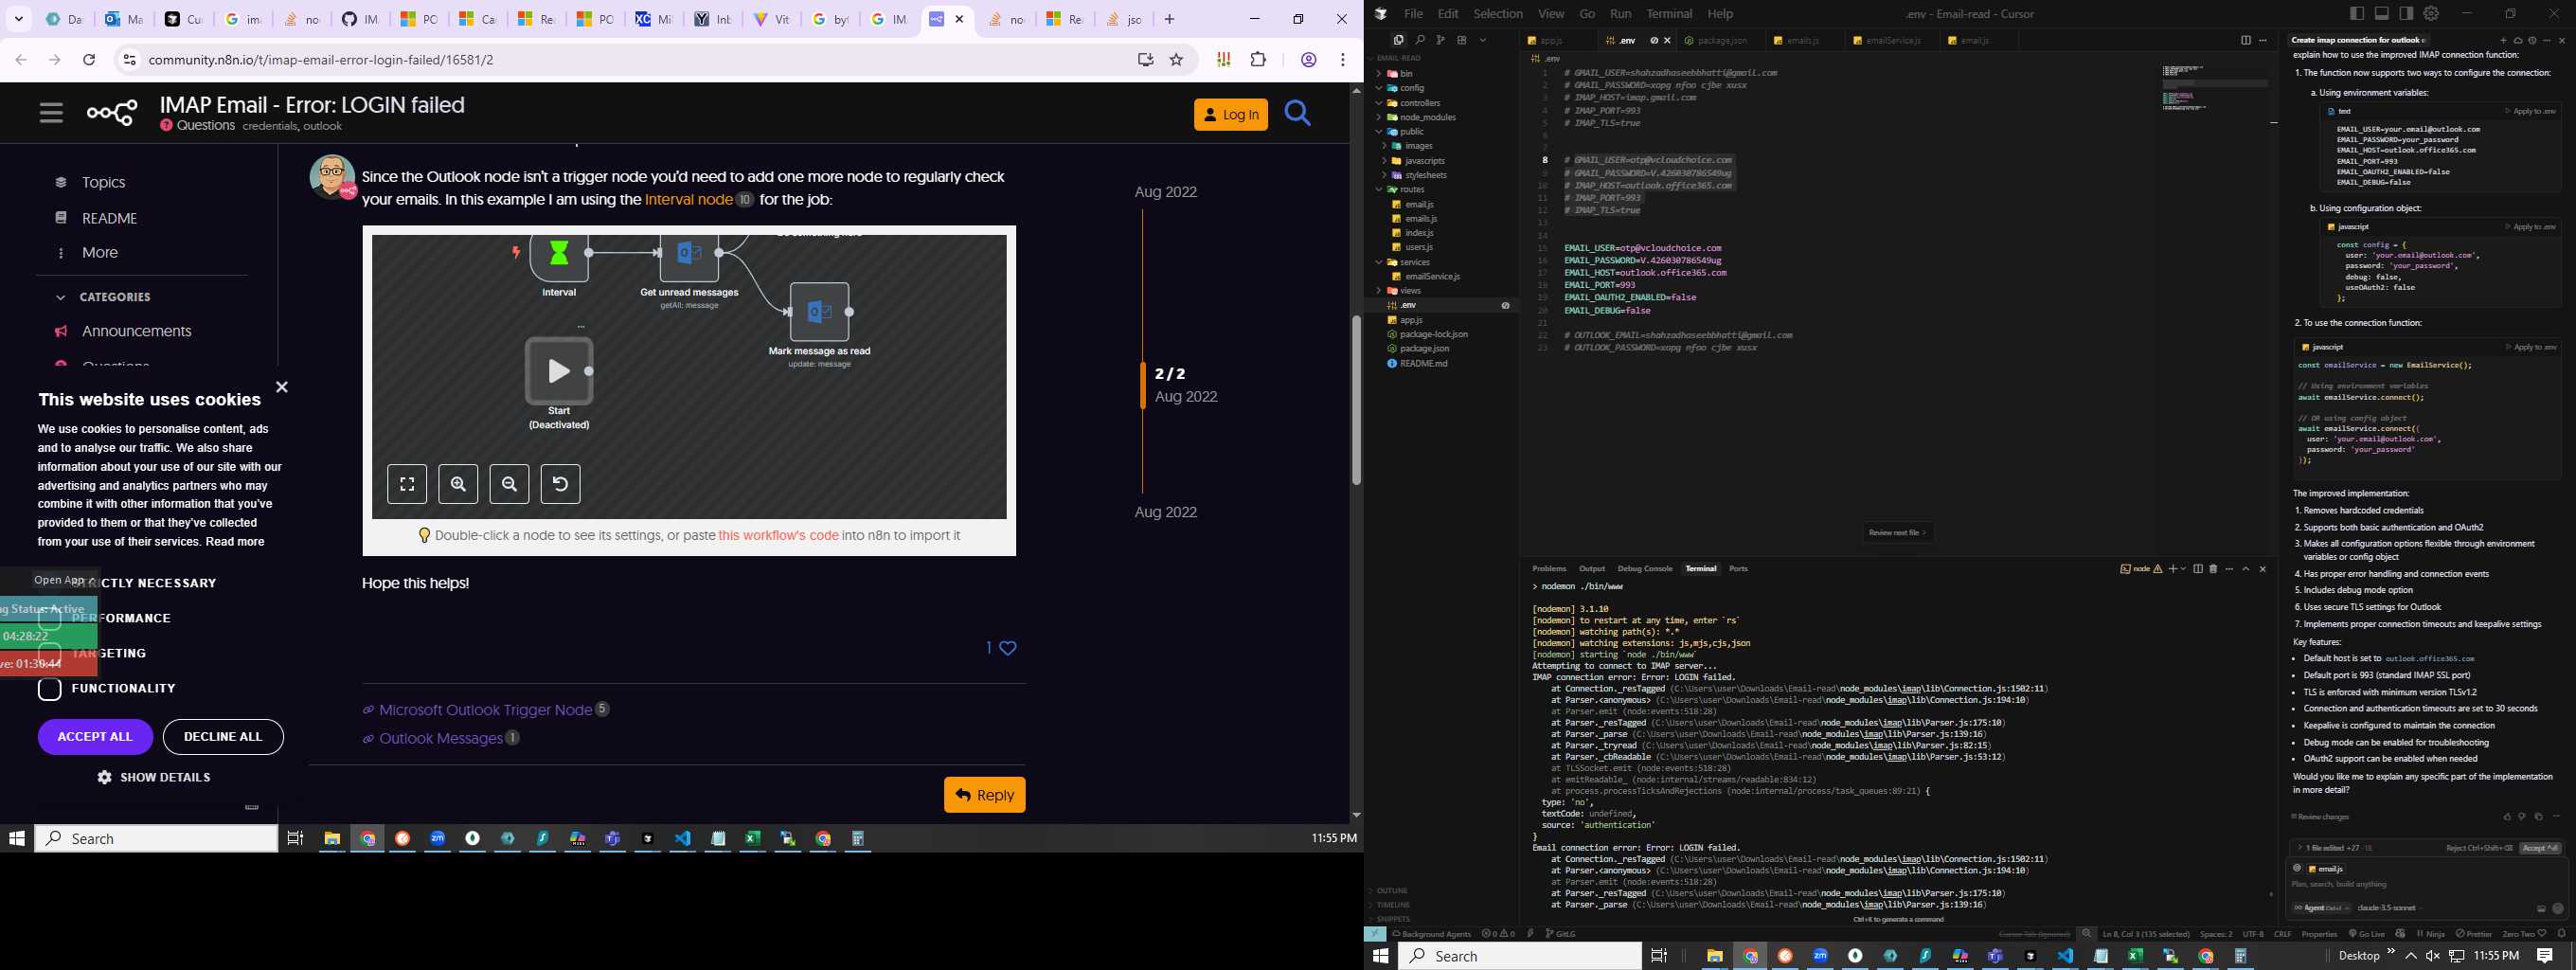
Task: Open the Agent mode dropdown in chat input
Action: click(2320, 908)
